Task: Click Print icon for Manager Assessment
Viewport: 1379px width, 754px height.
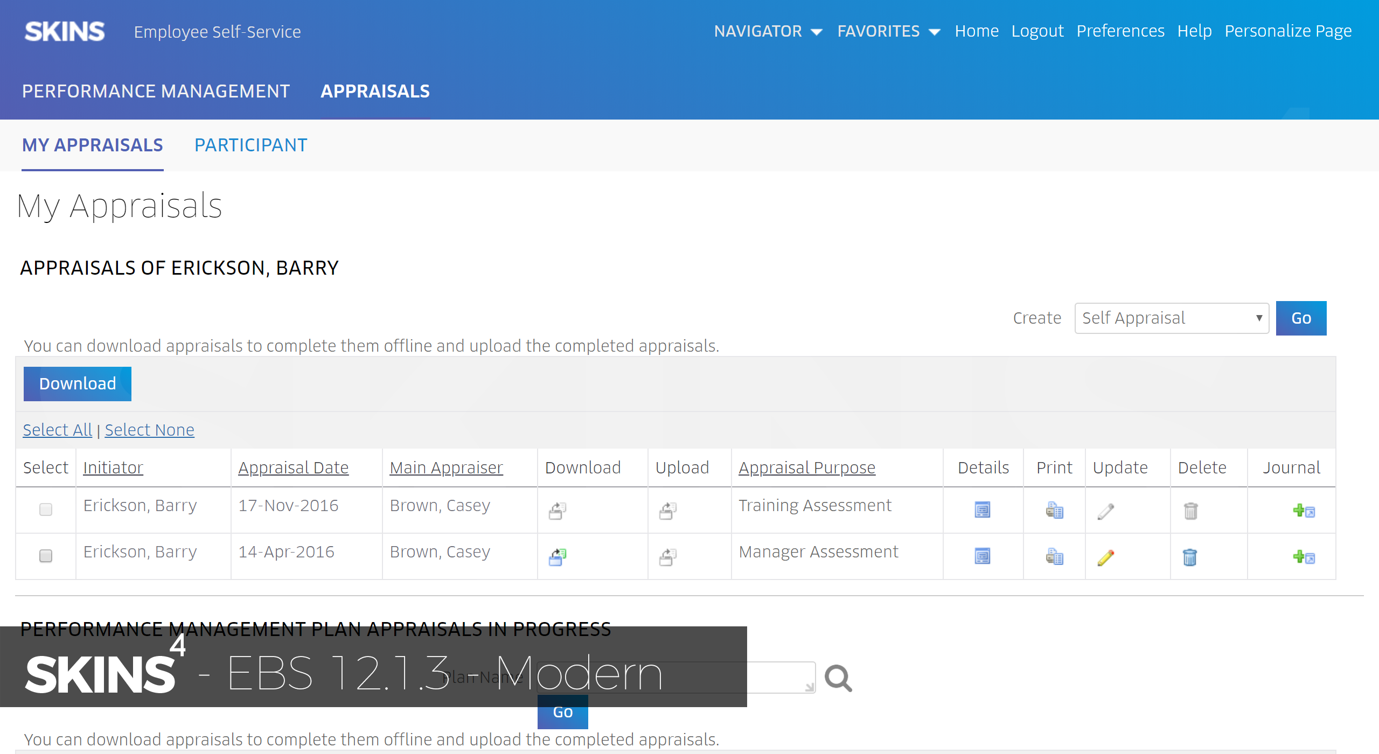Action: tap(1054, 556)
